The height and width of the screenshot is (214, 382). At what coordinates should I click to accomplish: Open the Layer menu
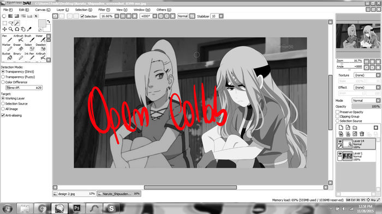point(63,10)
